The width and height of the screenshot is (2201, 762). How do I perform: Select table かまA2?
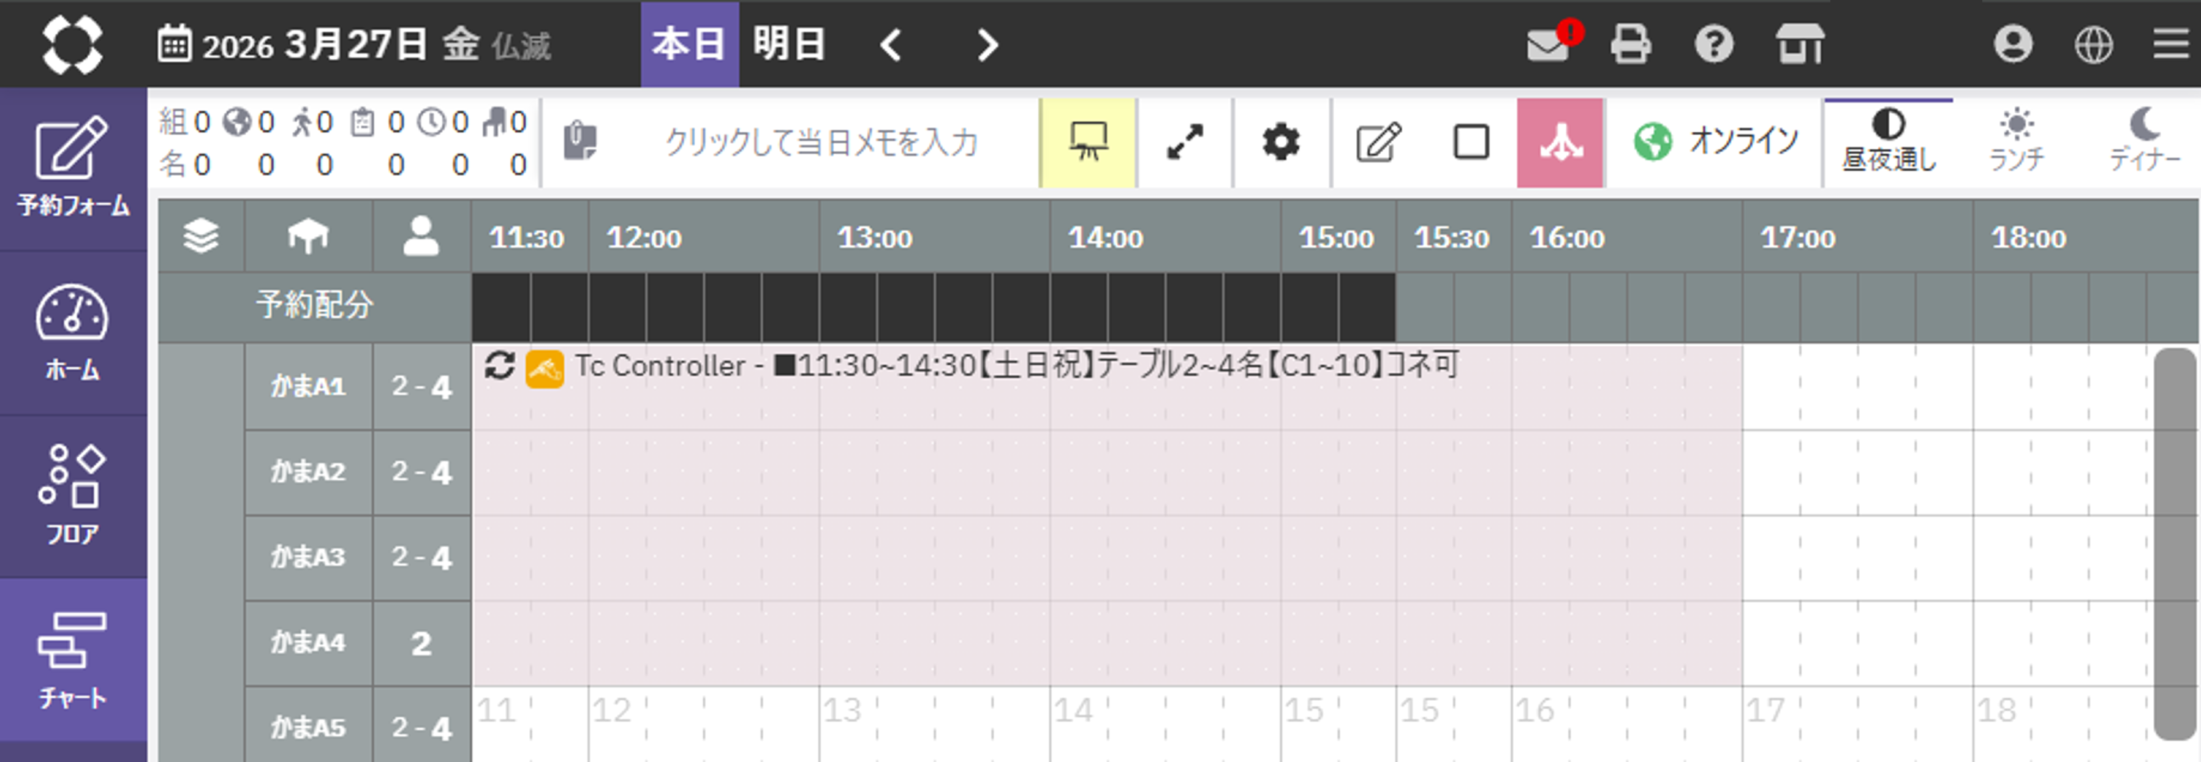pos(309,473)
